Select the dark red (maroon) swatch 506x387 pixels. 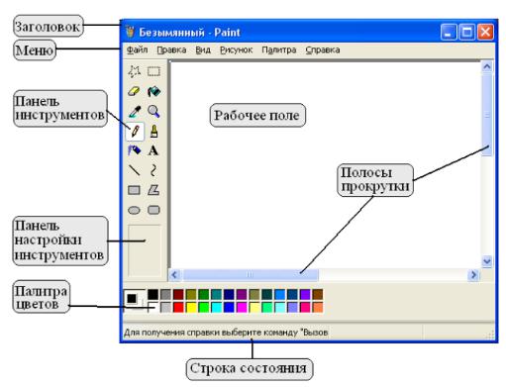178,294
